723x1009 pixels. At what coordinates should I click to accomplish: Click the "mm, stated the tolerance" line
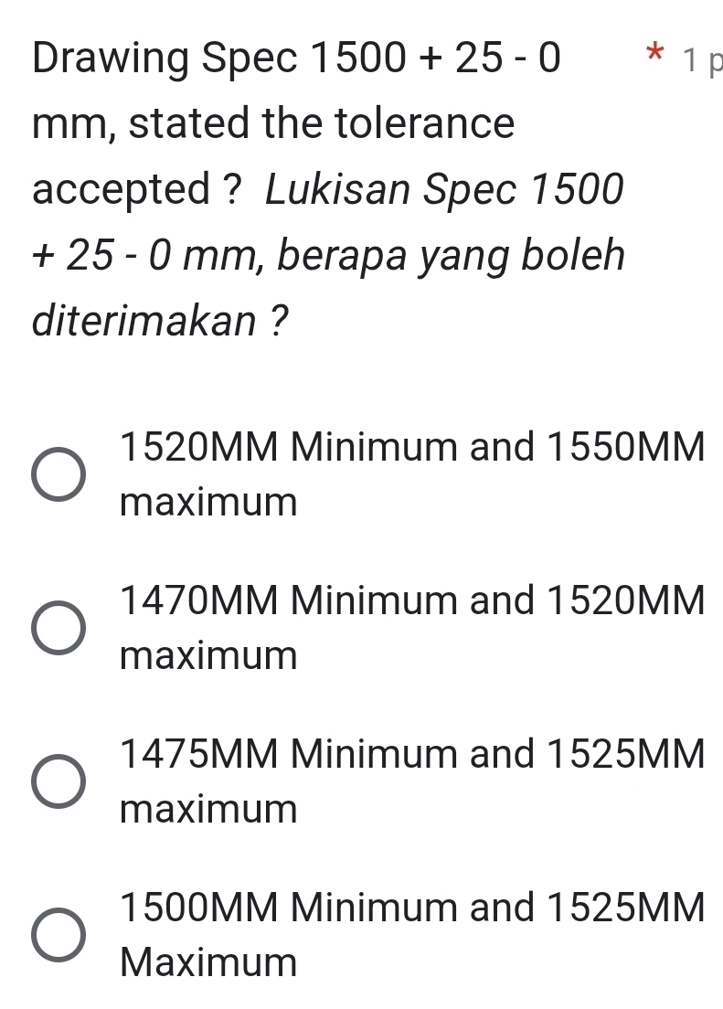[x=273, y=123]
